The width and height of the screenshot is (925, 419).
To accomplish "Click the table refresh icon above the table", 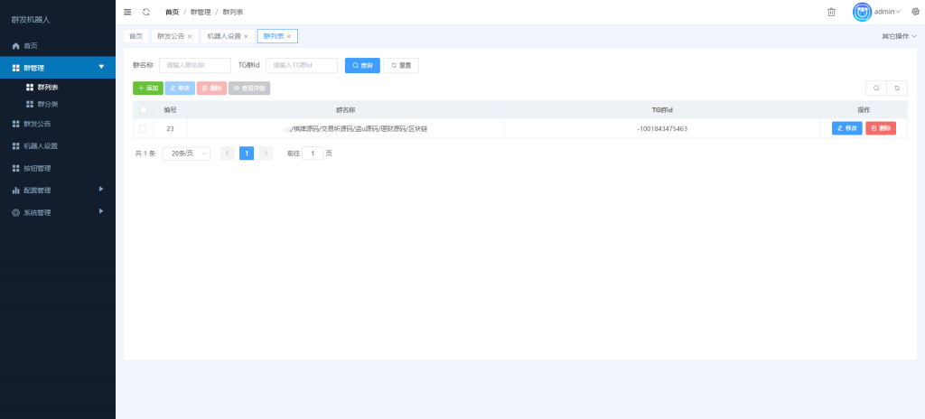I will pos(897,88).
